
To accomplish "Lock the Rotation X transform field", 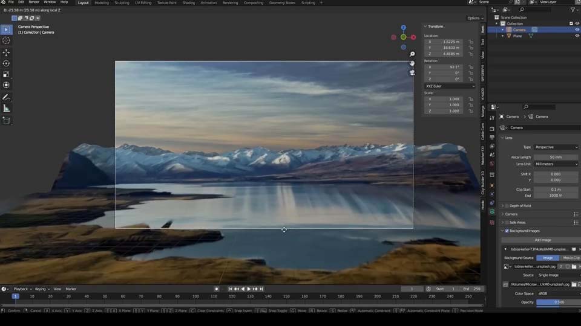I will pos(471,67).
